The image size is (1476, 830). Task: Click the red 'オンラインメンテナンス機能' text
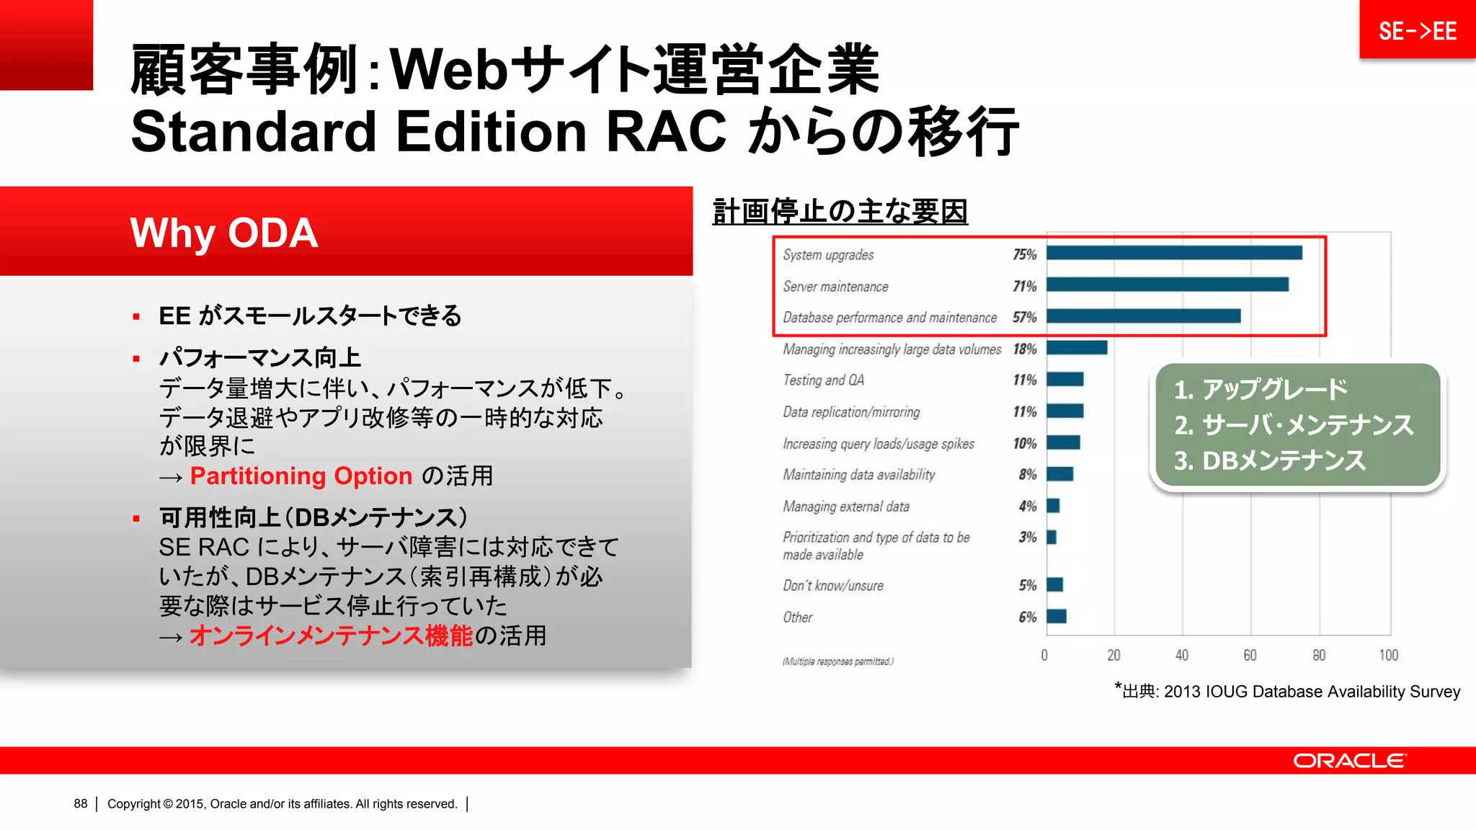pos(331,635)
